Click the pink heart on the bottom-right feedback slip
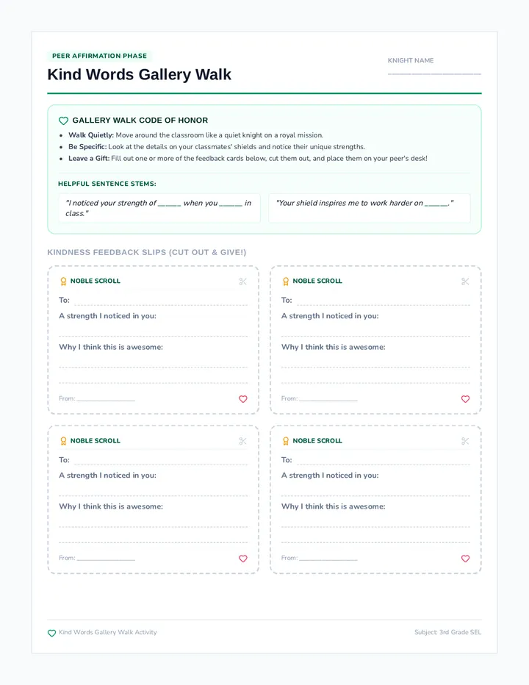Image resolution: width=529 pixels, height=685 pixels. coord(466,559)
